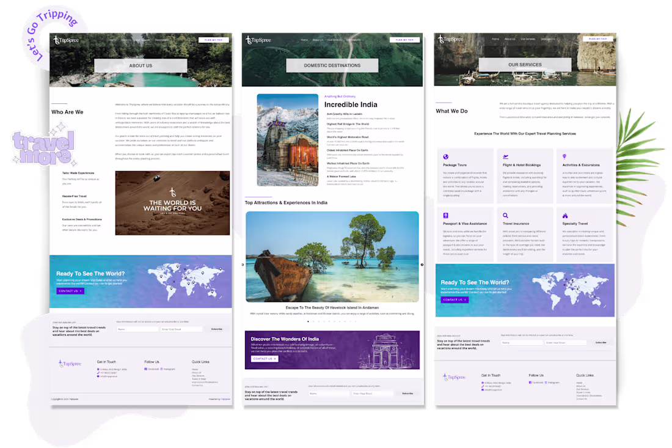Click Subscribe button on Our Services page
672x448 pixels.
(601, 342)
